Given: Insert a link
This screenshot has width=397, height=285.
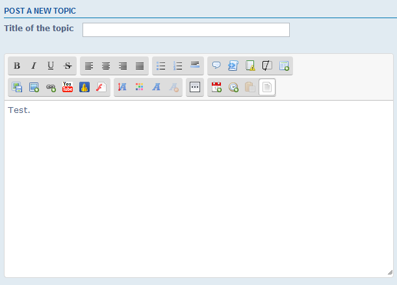Looking at the screenshot, I should click(51, 87).
